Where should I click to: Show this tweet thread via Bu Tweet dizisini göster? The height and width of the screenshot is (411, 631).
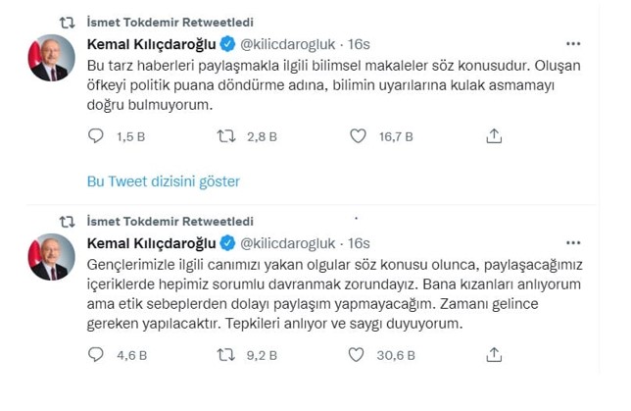coord(164,181)
